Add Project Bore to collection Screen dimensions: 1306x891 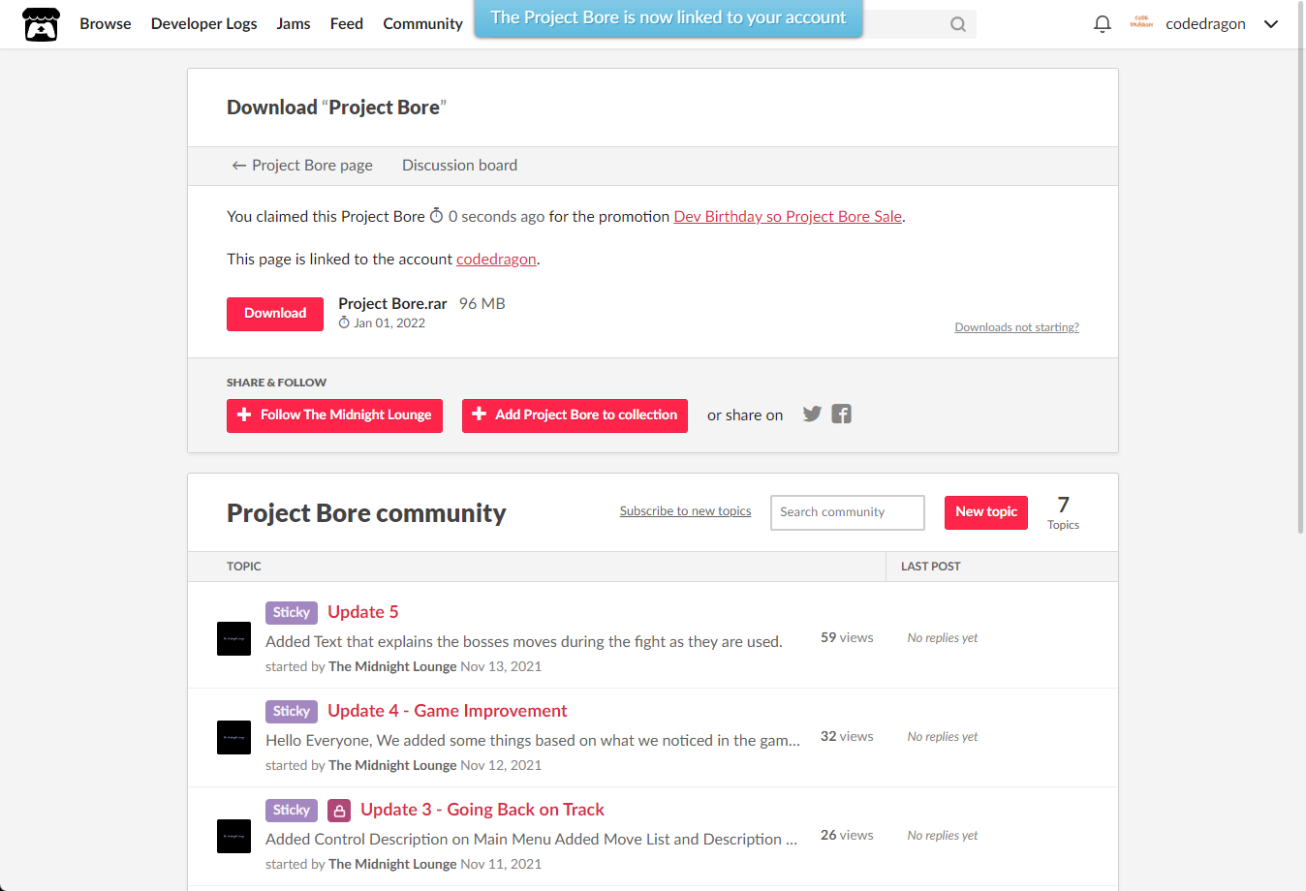[x=575, y=415]
